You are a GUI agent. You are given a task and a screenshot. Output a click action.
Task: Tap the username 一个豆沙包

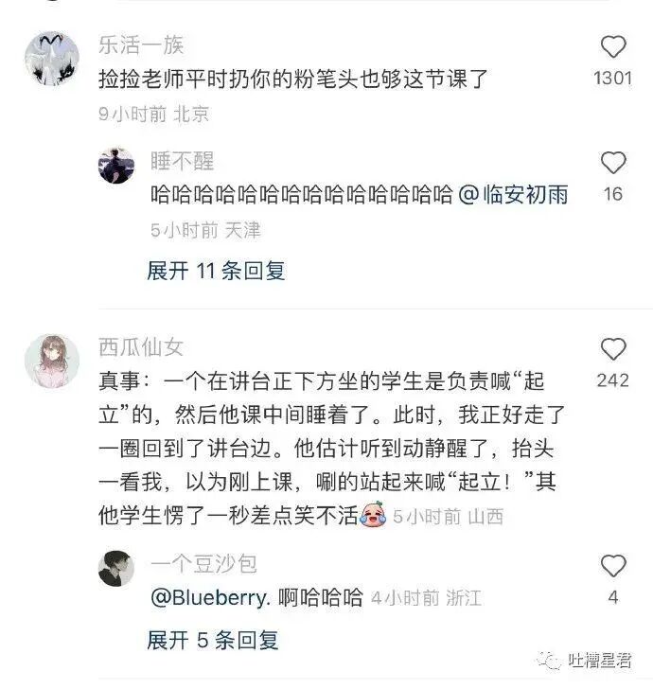203,564
